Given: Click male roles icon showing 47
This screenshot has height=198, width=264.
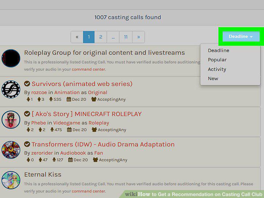Looking at the screenshot, I should [40, 160].
